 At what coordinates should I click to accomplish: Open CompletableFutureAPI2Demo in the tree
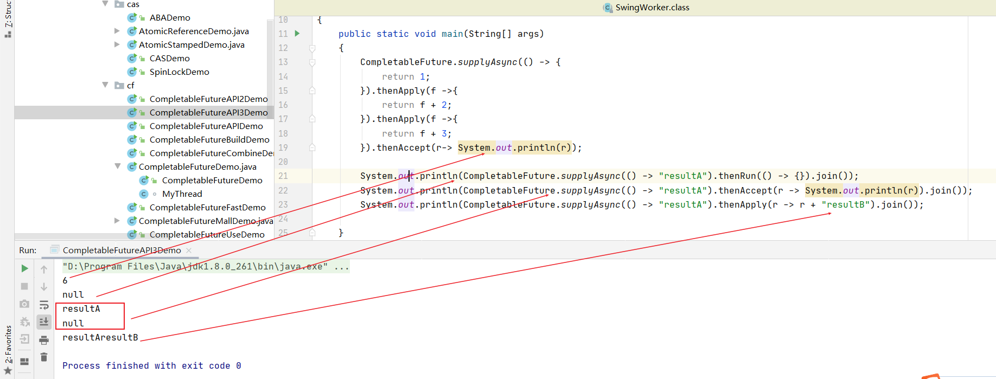[209, 99]
